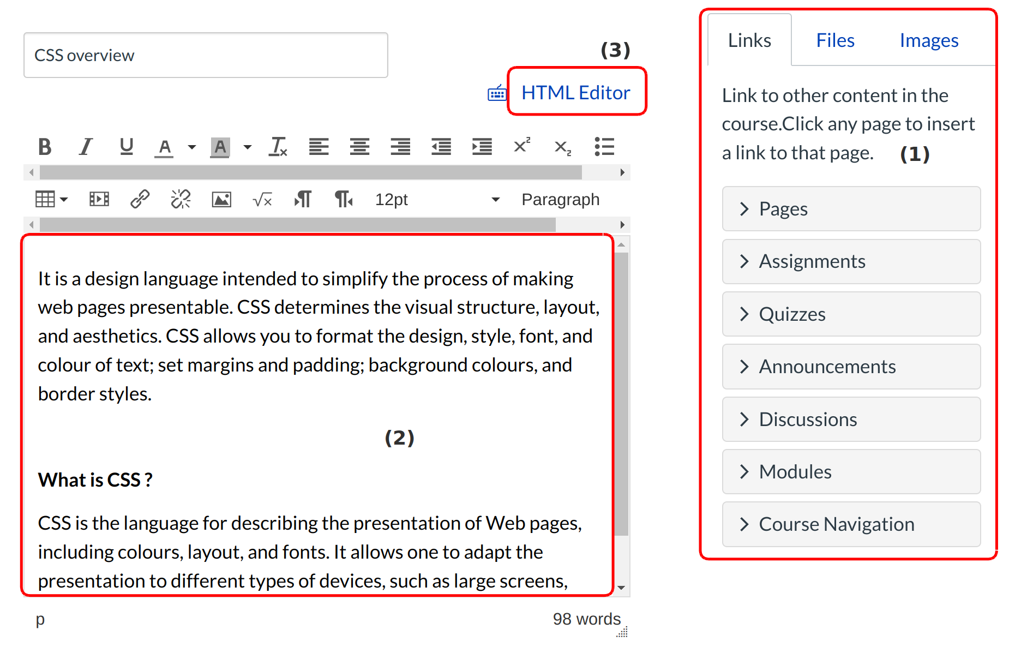
Task: Switch to the Images tab
Action: coord(928,40)
